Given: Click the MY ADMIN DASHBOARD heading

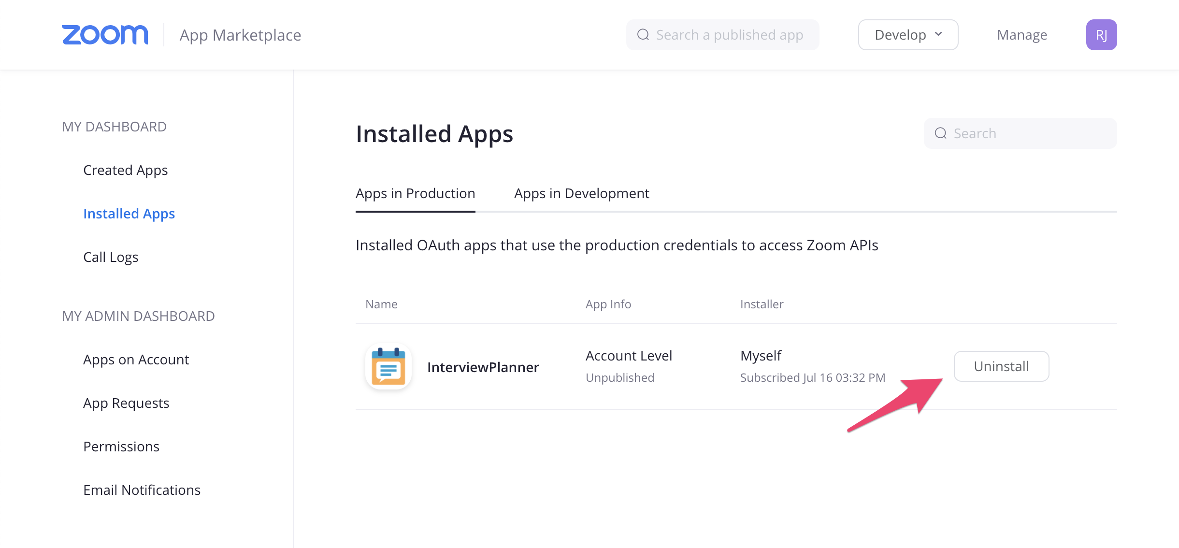Looking at the screenshot, I should (x=138, y=316).
